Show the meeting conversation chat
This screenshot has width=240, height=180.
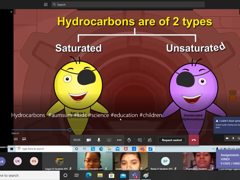point(139,140)
